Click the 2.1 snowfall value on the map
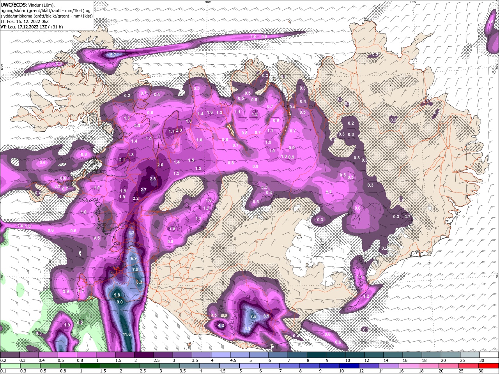The height and width of the screenshot is (374, 499). pyautogui.click(x=122, y=160)
